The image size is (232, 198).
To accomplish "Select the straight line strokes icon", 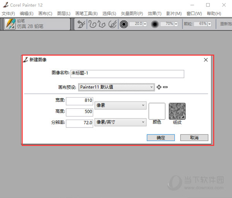I will [x=102, y=24].
